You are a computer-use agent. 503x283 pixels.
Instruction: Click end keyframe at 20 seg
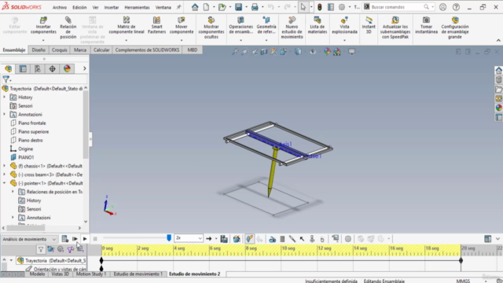461,260
